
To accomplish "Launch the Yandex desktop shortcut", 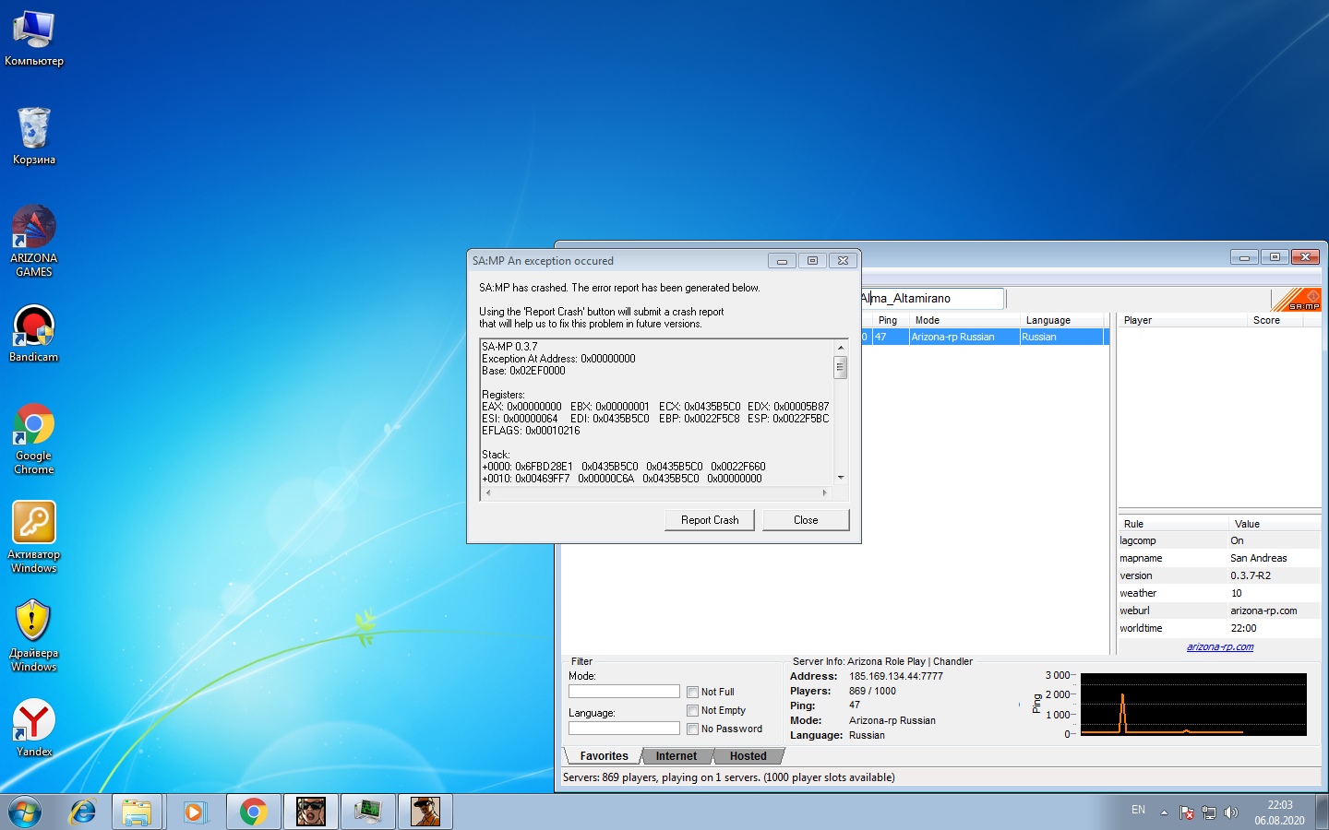I will coord(34,728).
